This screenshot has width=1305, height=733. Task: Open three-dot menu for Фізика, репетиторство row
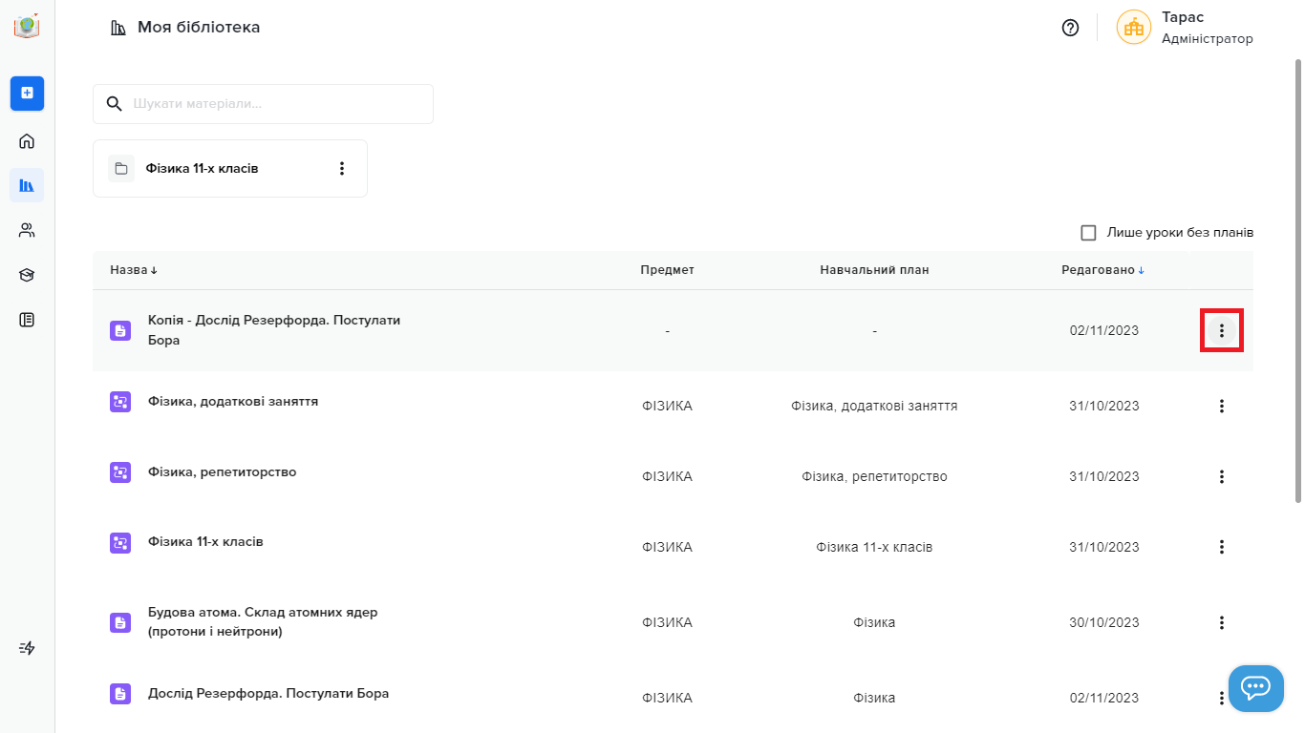pyautogui.click(x=1221, y=476)
